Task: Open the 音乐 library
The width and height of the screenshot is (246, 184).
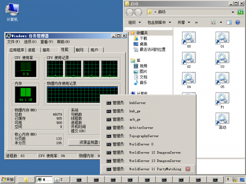Action: tap(140, 82)
